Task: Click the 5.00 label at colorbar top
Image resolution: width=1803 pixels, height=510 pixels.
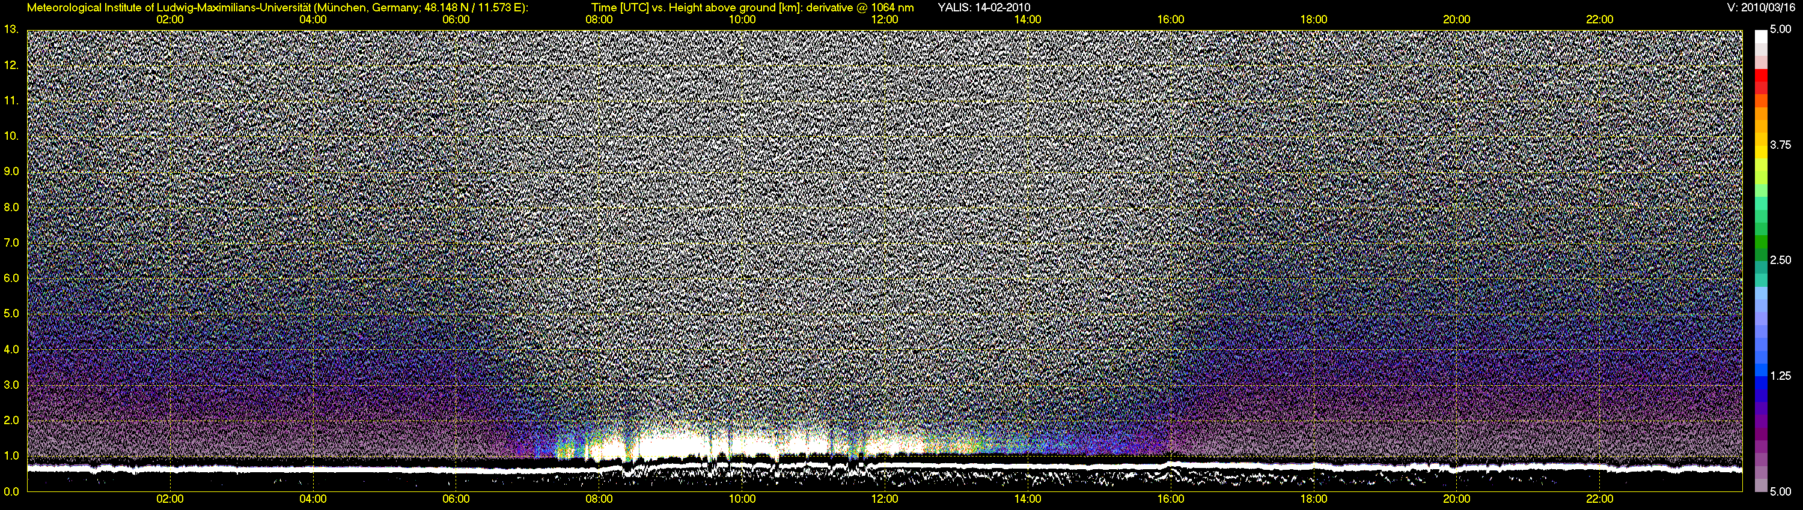Action: 1781,29
